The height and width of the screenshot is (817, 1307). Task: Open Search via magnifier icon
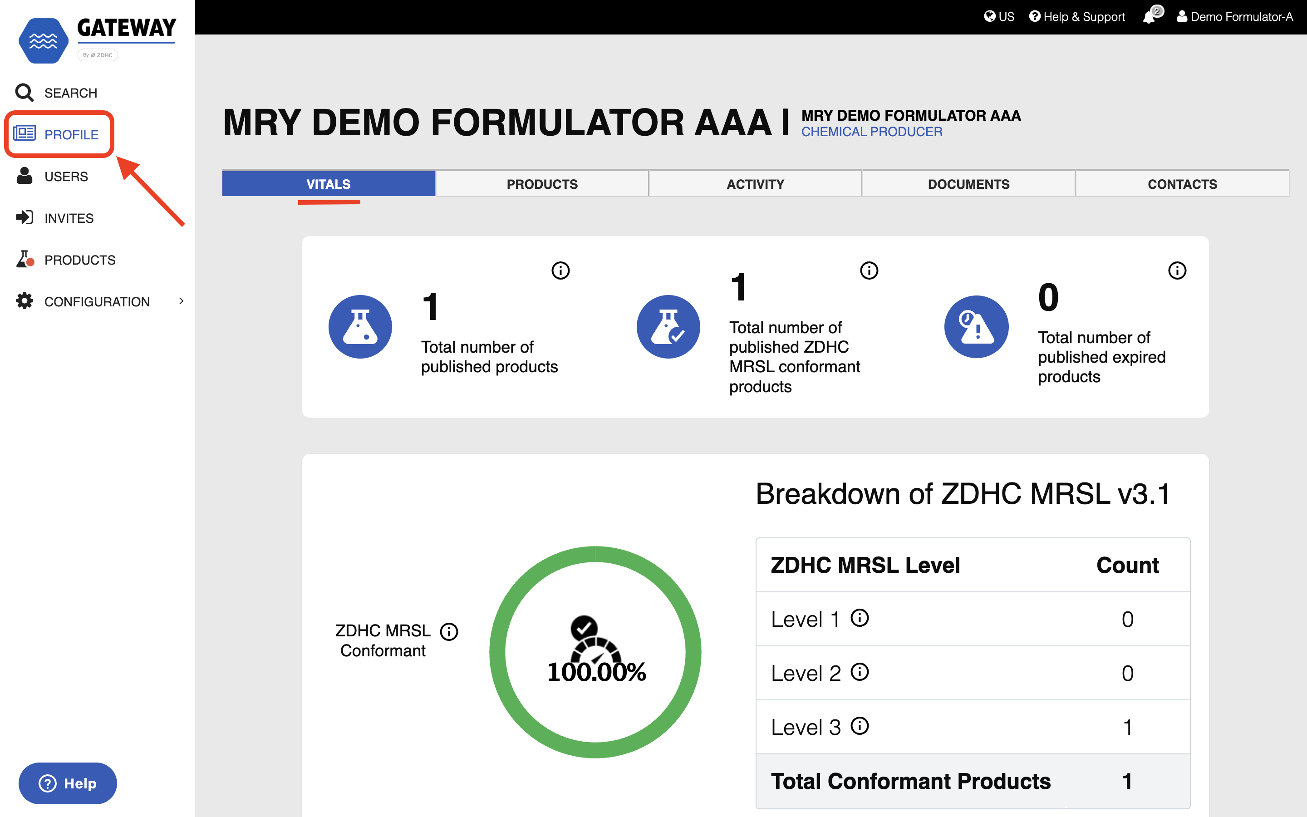point(25,93)
